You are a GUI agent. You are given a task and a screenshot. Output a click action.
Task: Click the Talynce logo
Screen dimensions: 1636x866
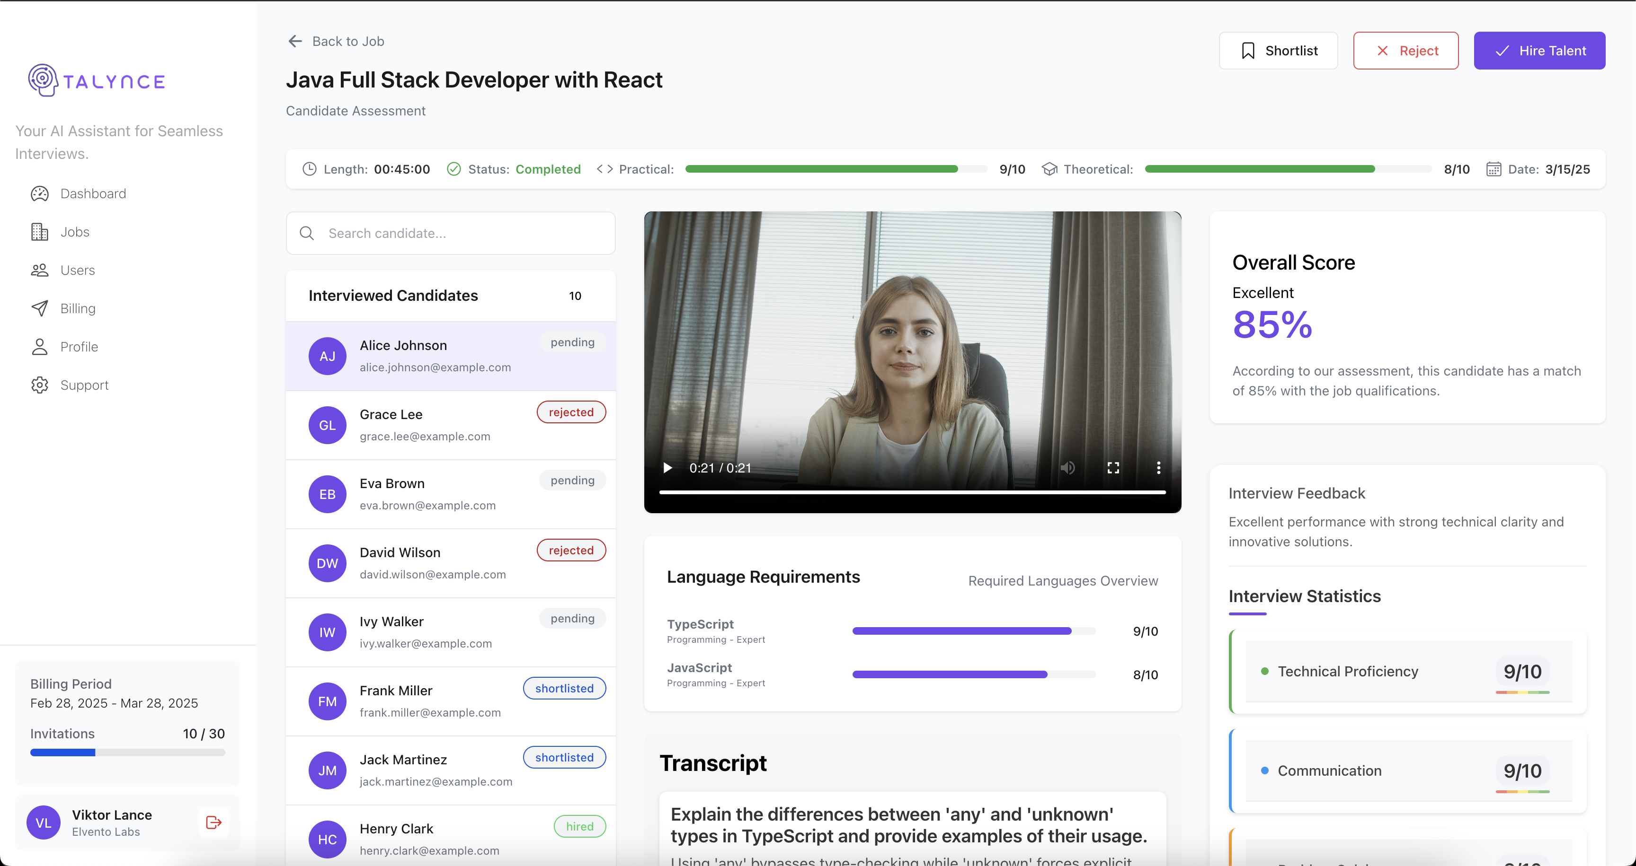pyautogui.click(x=97, y=80)
